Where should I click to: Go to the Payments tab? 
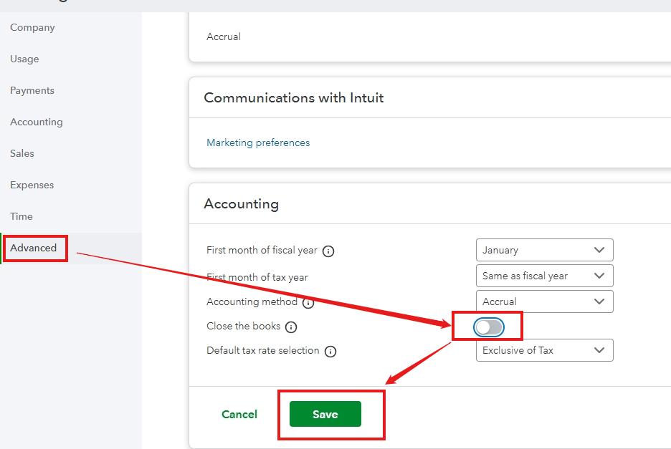point(32,91)
